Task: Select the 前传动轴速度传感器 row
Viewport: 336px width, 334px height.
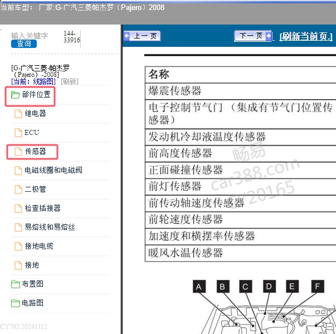Action: tap(240, 204)
